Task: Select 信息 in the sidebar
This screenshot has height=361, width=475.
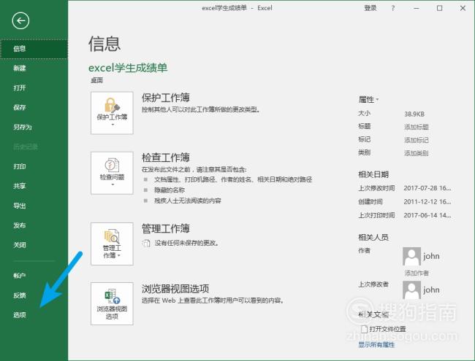Action: pos(34,49)
